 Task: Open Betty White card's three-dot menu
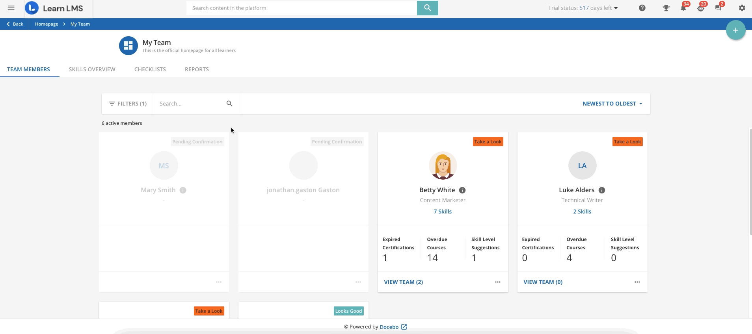point(497,282)
